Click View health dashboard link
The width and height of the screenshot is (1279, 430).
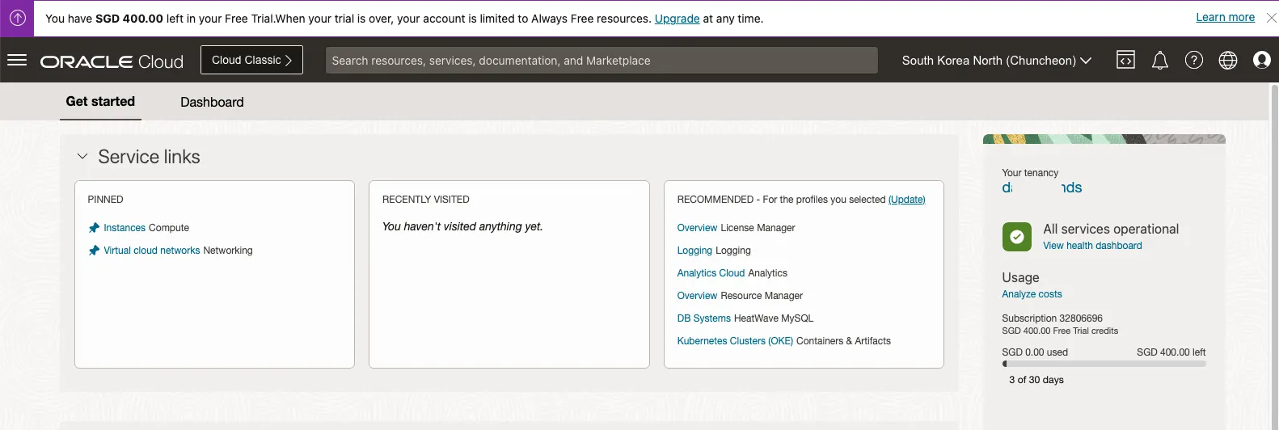[1092, 246]
